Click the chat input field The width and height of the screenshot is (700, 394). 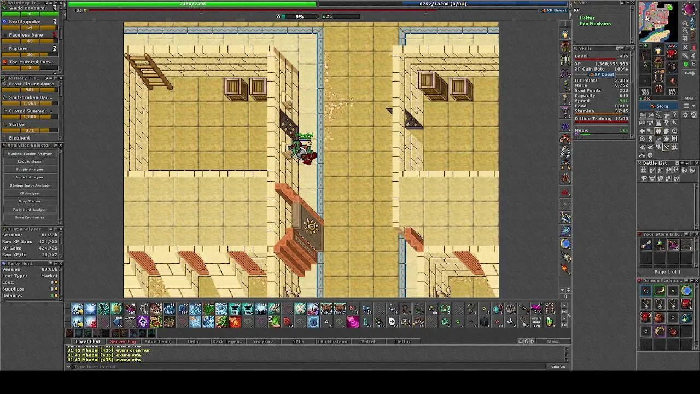point(309,367)
